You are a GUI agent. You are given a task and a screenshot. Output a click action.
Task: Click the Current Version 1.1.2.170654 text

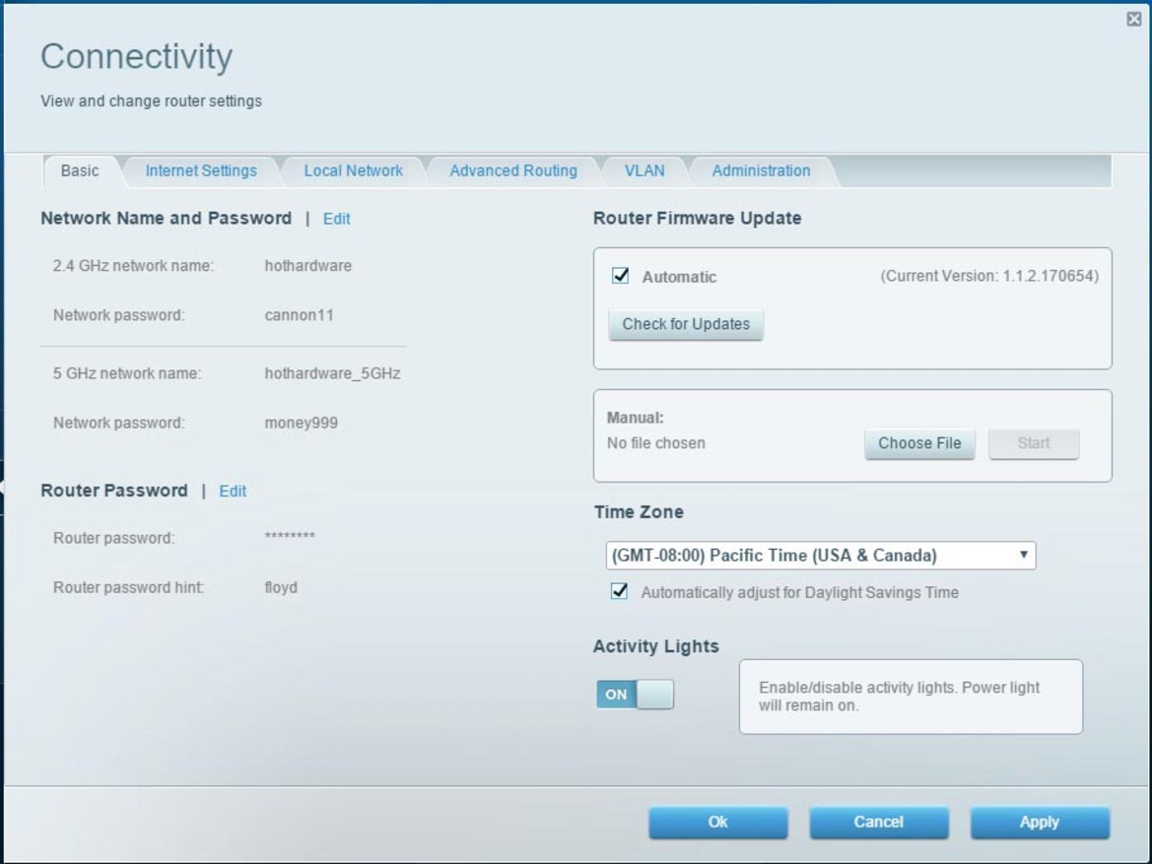tap(988, 276)
